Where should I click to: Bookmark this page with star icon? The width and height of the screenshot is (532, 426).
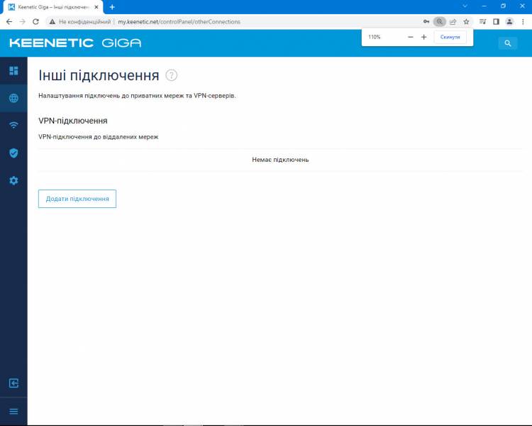[466, 21]
